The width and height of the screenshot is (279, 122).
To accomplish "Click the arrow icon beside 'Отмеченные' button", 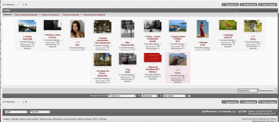I will click(x=276, y=91).
